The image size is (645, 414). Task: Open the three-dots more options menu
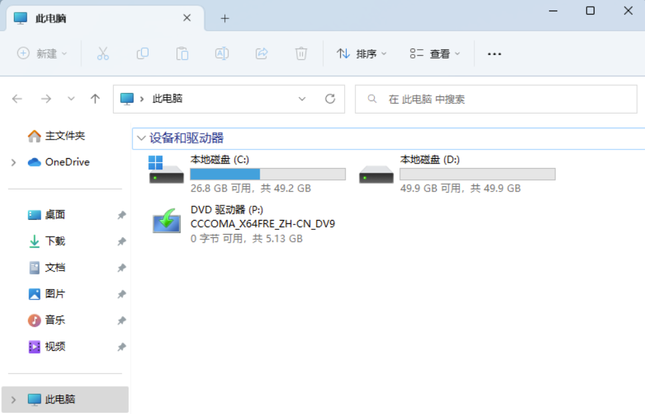(x=494, y=54)
